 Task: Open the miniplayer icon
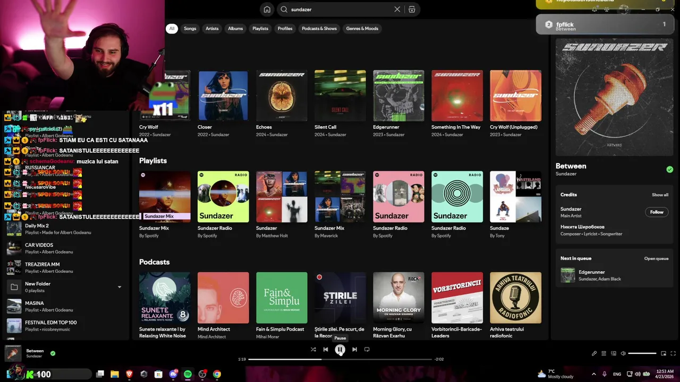click(x=664, y=353)
